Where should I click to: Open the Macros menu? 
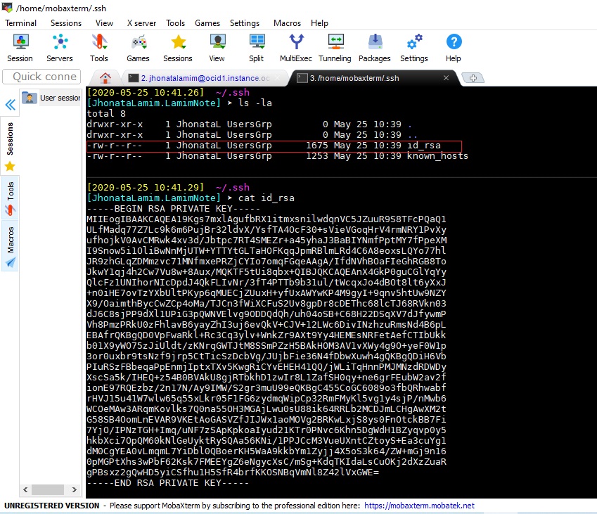(x=287, y=23)
